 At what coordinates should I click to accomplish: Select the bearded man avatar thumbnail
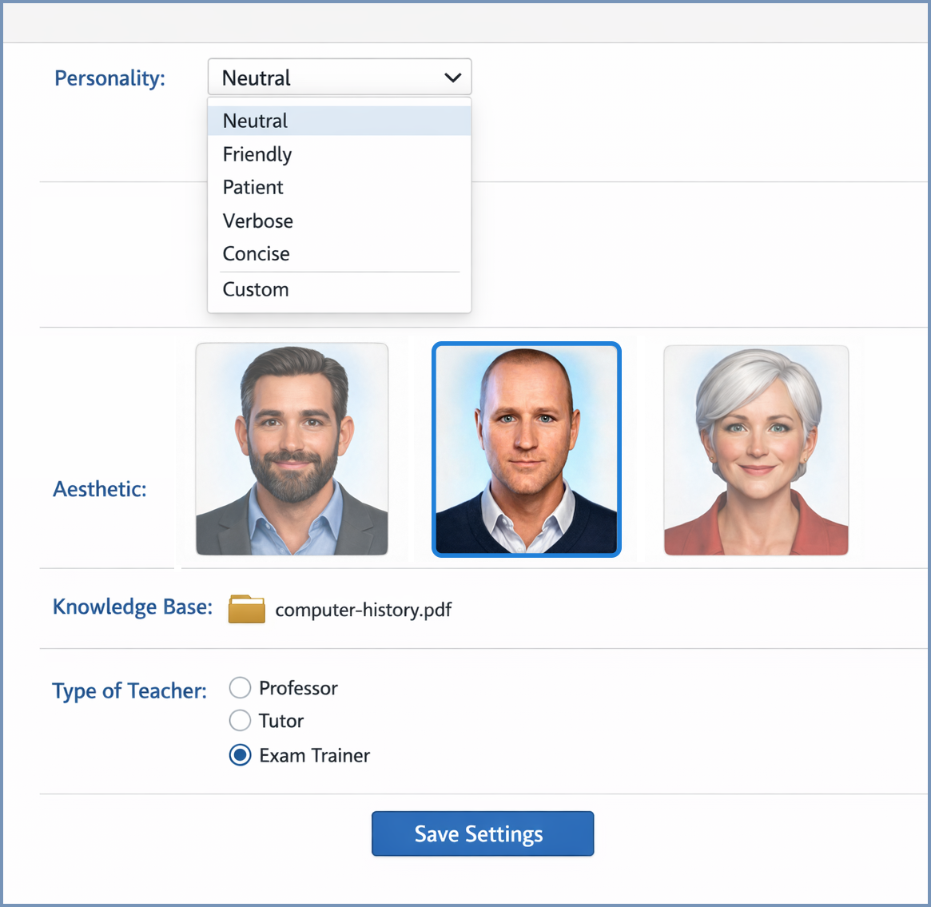click(292, 449)
